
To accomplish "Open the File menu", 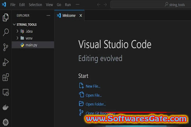I will pos(13,5).
